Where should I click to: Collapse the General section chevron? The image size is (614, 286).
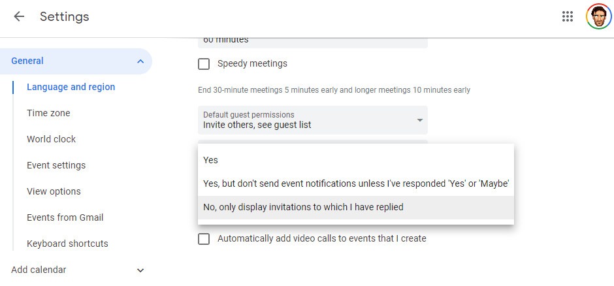tap(140, 61)
